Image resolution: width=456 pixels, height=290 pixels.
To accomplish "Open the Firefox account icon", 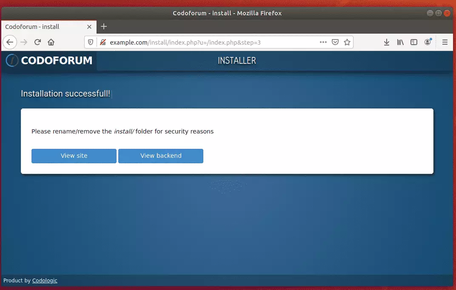I will point(428,42).
